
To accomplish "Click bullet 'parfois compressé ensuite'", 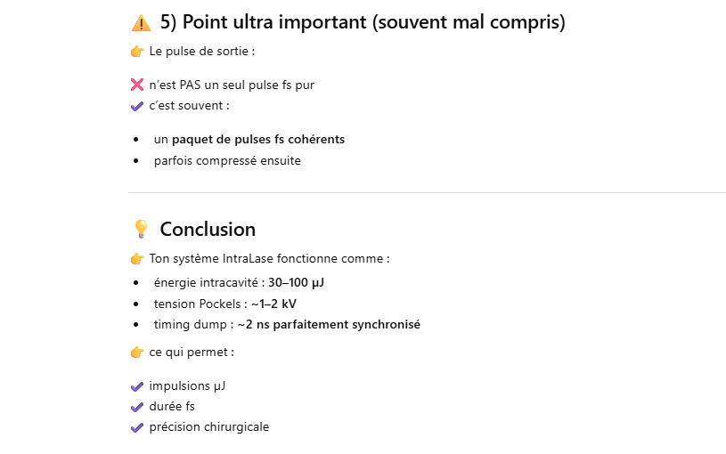I will tap(227, 161).
